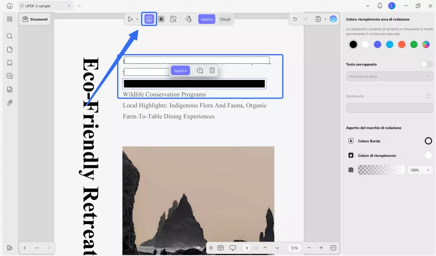Open the bookmarks panel in sidebar
The height and width of the screenshot is (256, 436).
(x=9, y=63)
